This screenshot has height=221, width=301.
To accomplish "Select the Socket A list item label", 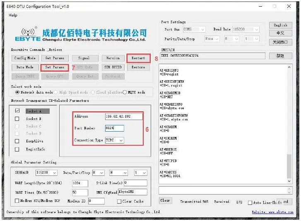I will [37, 111].
